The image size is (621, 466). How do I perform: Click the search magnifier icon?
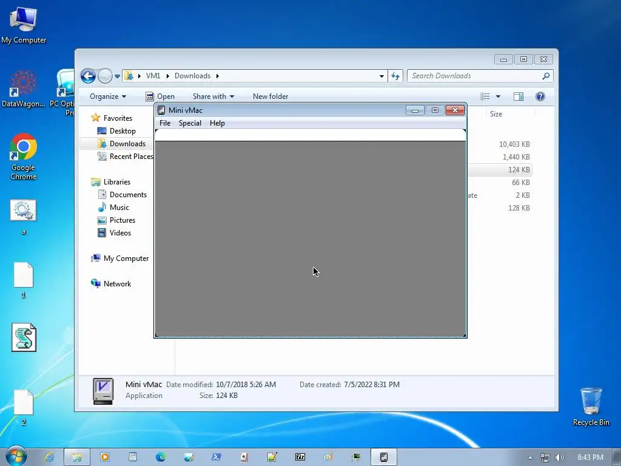click(x=546, y=76)
